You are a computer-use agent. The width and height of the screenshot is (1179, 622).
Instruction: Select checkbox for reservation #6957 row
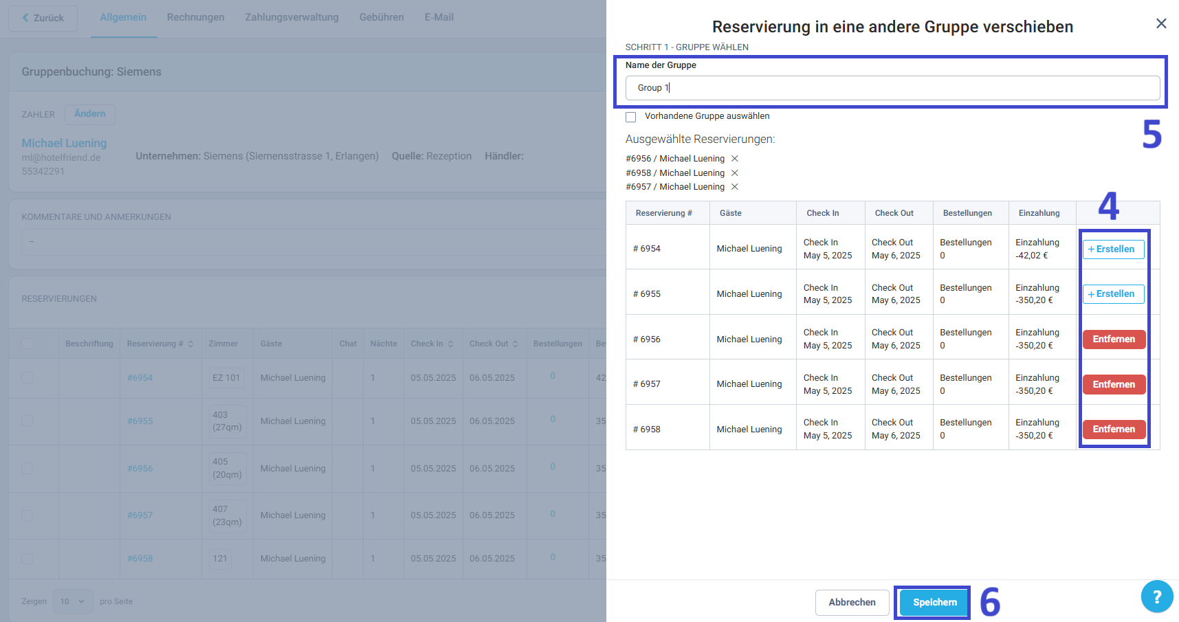(27, 515)
